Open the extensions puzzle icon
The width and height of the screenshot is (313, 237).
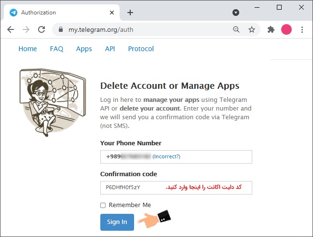[x=271, y=29]
